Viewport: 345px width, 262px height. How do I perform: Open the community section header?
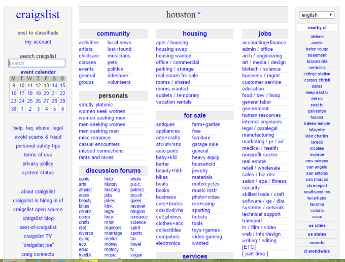click(x=113, y=34)
